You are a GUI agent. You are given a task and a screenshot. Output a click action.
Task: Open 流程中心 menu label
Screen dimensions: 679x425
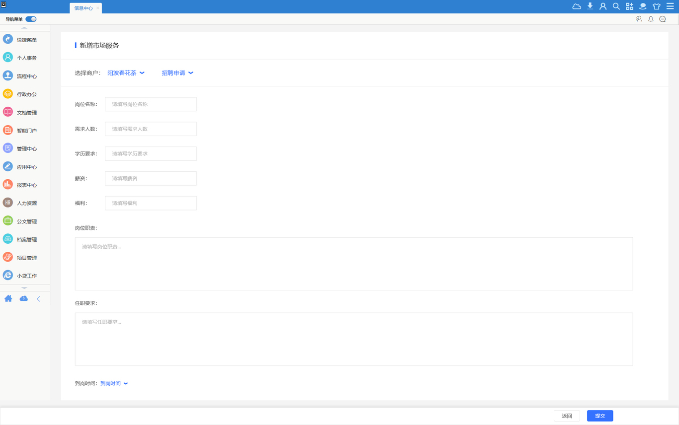pyautogui.click(x=27, y=76)
